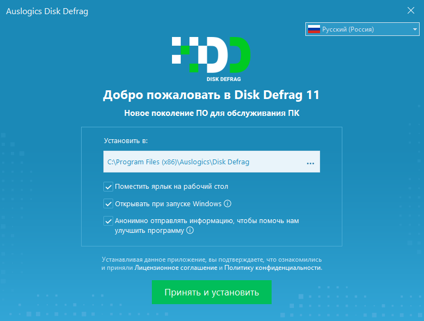The width and height of the screenshot is (424, 321).
Task: Click 'Принять и установить' button
Action: 212,292
